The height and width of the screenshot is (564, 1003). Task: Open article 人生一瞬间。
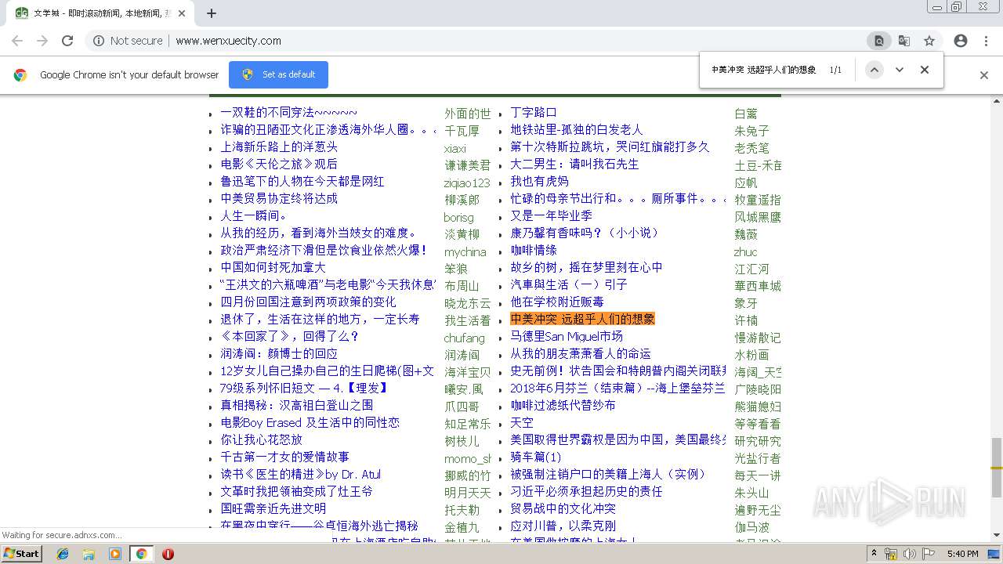click(254, 216)
